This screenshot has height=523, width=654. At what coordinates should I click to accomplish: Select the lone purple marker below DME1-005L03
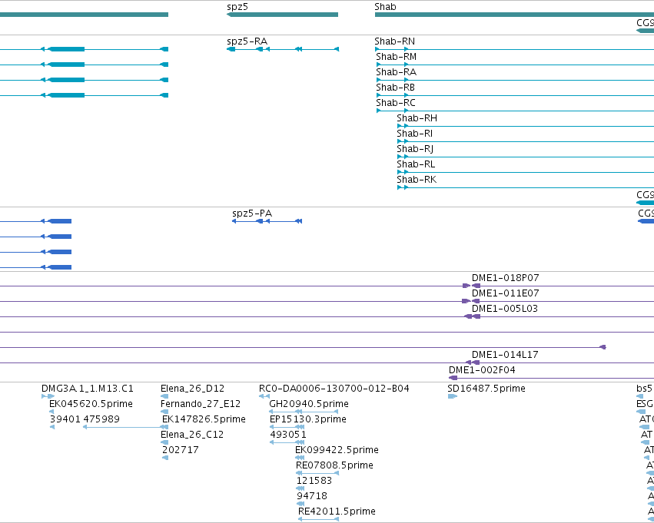pos(603,347)
